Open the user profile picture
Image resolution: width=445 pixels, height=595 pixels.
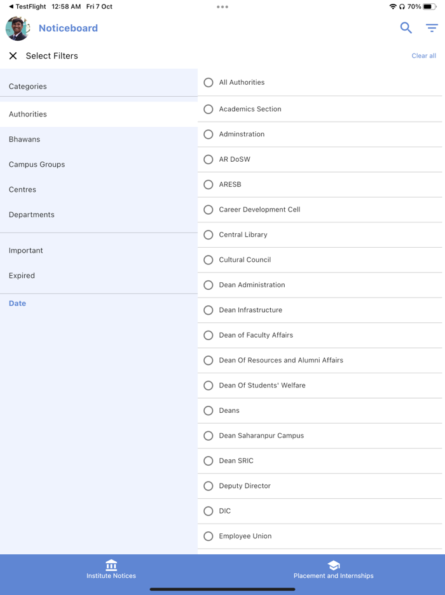pyautogui.click(x=17, y=28)
